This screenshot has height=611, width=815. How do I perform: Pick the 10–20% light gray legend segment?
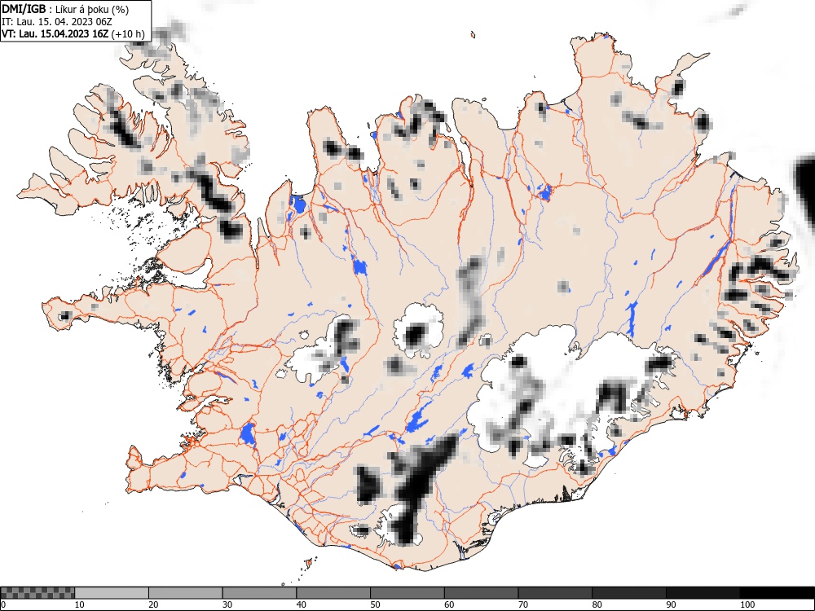tap(112, 593)
